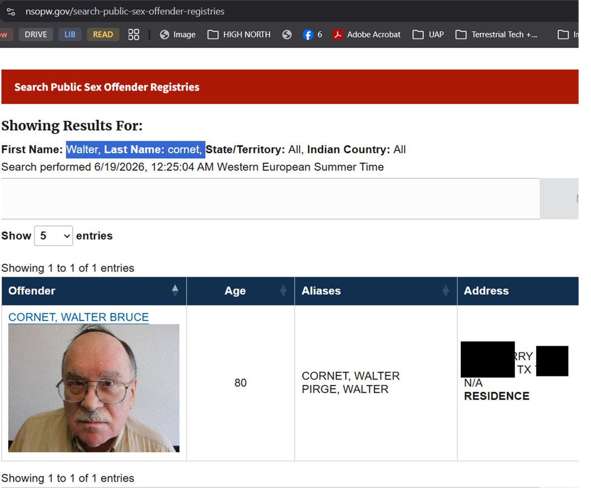Viewport: 591px width, 500px height.
Task: Click the age value 80
Action: pyautogui.click(x=240, y=383)
